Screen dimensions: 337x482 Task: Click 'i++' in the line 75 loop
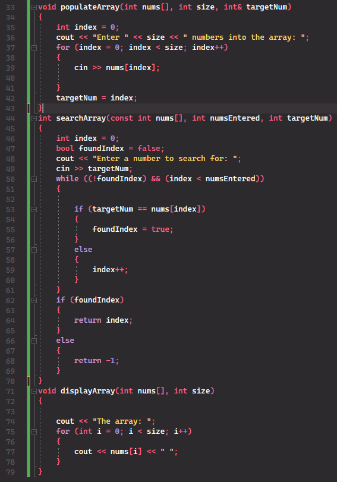(x=181, y=431)
